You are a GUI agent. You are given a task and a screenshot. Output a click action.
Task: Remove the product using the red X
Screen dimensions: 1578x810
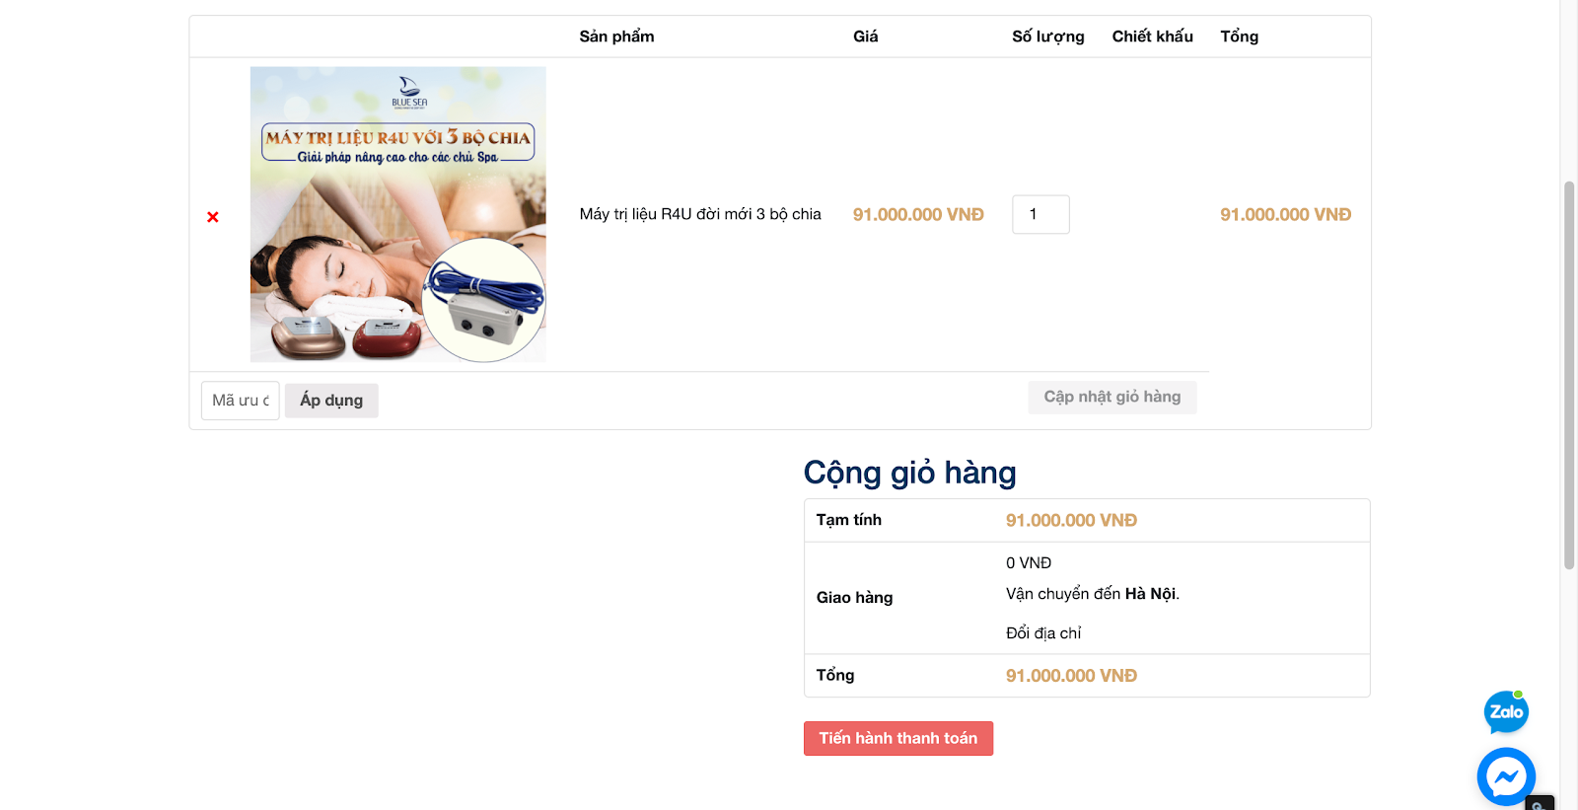point(213,217)
